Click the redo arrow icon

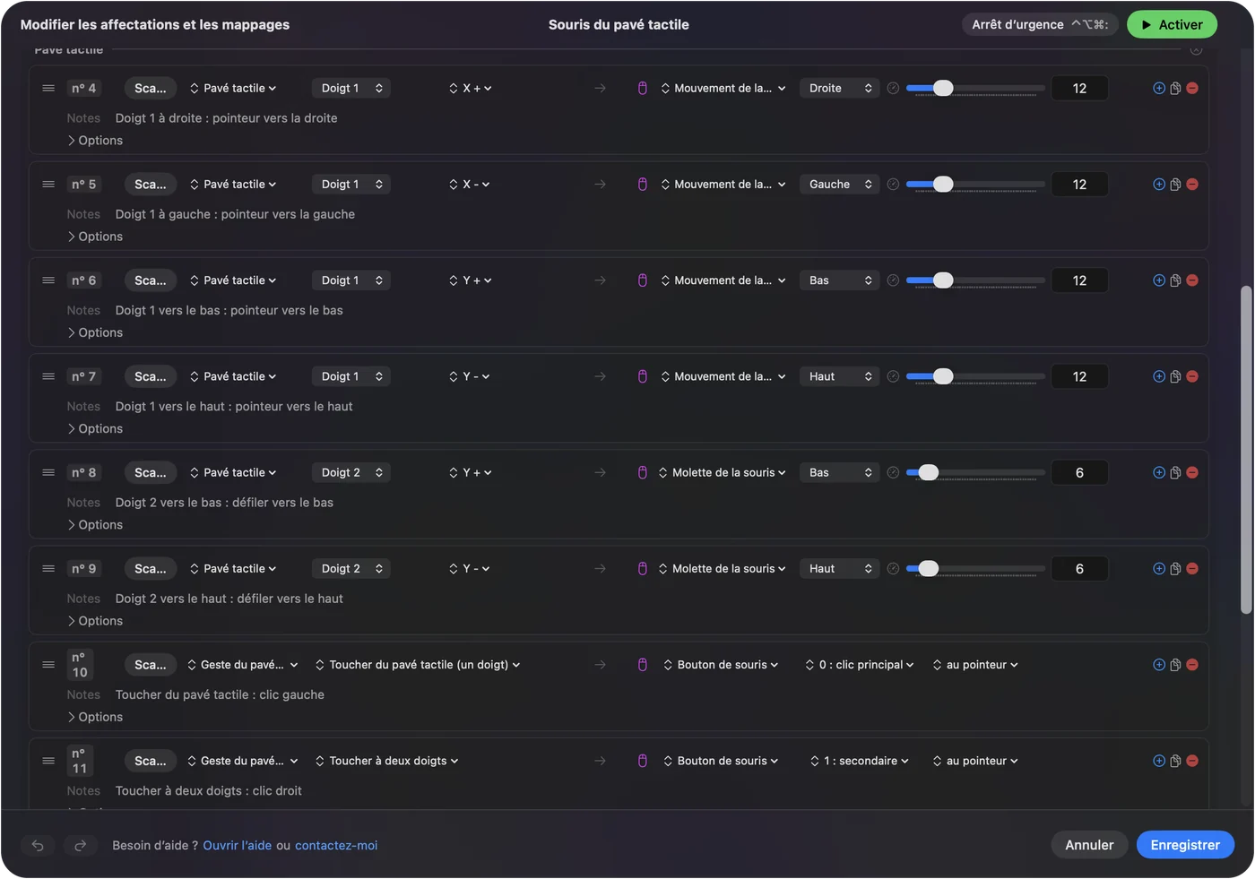80,845
